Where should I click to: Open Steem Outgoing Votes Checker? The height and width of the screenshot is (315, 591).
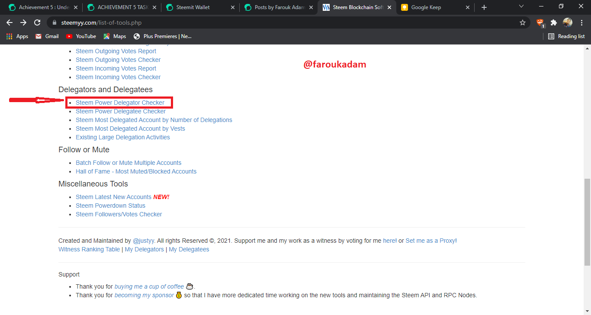pos(118,60)
